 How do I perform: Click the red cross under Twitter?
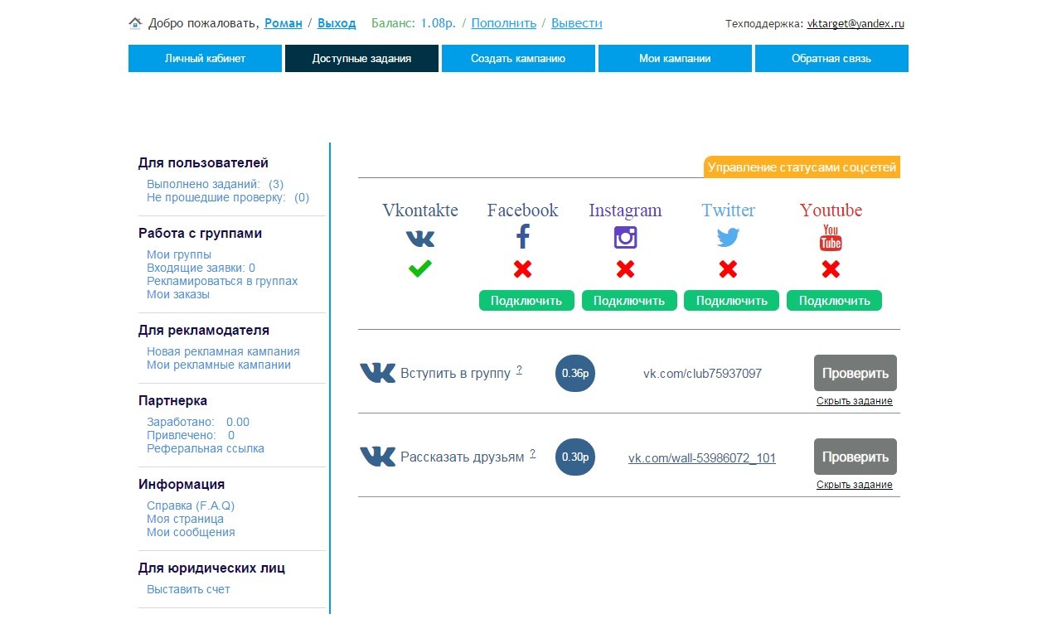(728, 268)
